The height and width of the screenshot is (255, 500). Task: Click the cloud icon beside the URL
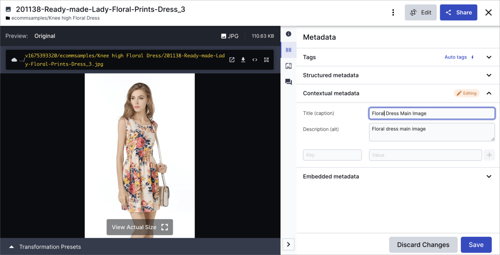[14, 60]
